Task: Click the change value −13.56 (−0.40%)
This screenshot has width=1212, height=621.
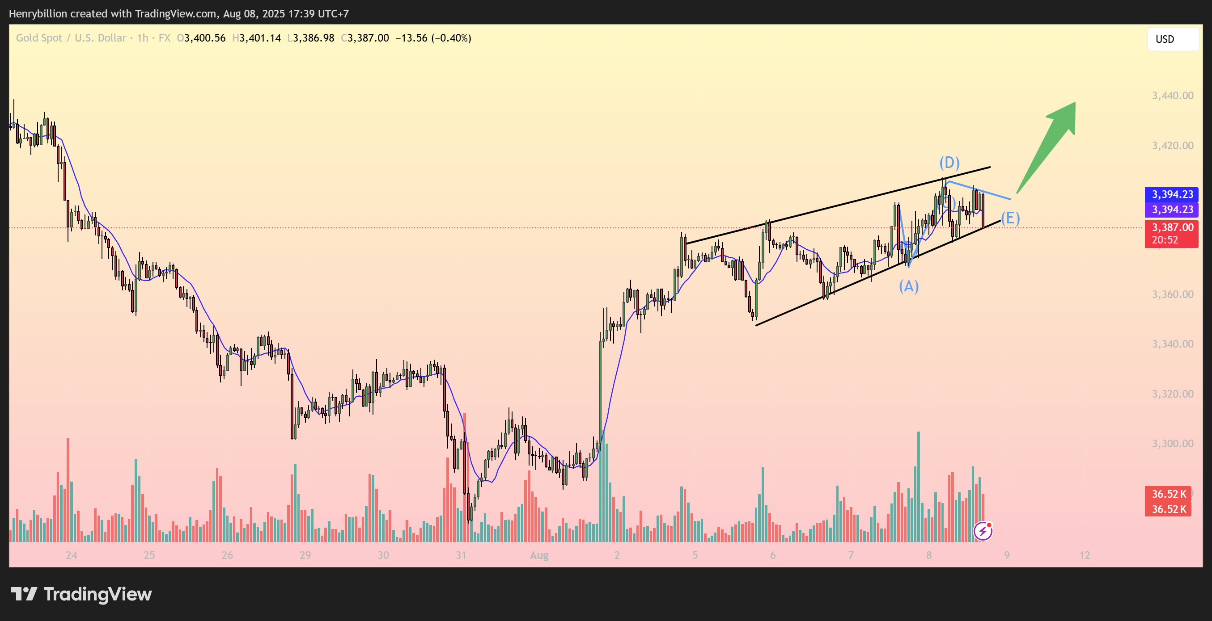Action: [433, 38]
